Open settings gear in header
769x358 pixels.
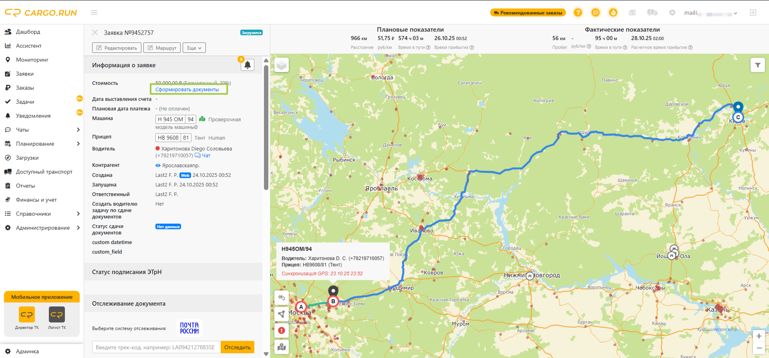pyautogui.click(x=672, y=13)
